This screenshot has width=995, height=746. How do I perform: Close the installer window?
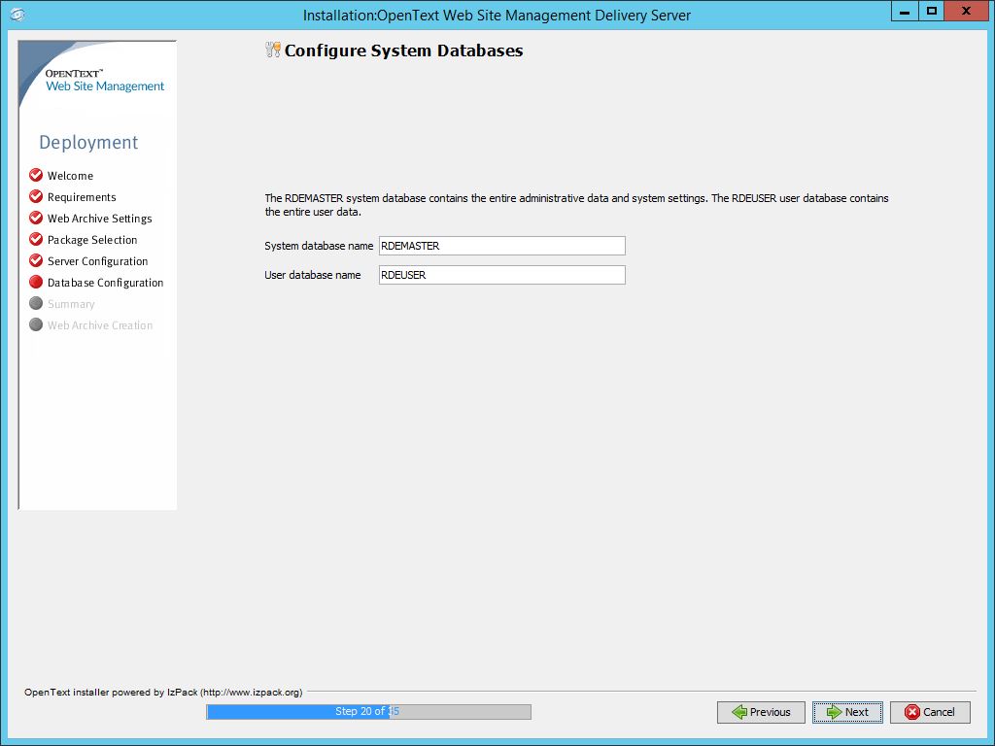[x=967, y=11]
